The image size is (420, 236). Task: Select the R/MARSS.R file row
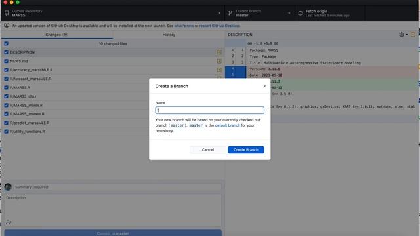[x=113, y=87]
